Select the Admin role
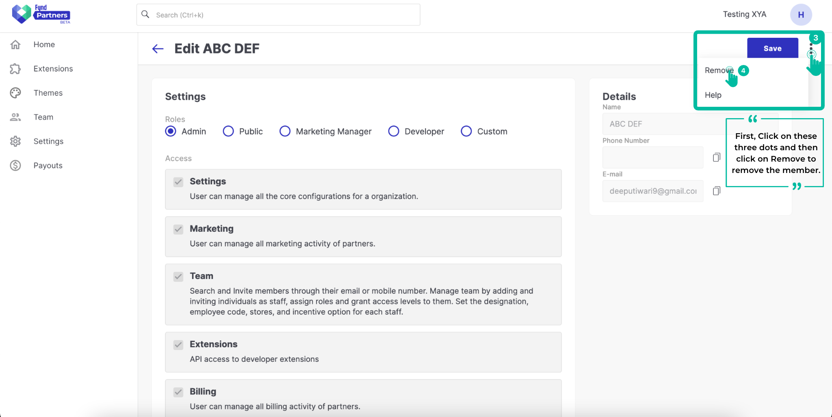Image resolution: width=832 pixels, height=417 pixels. [x=171, y=131]
